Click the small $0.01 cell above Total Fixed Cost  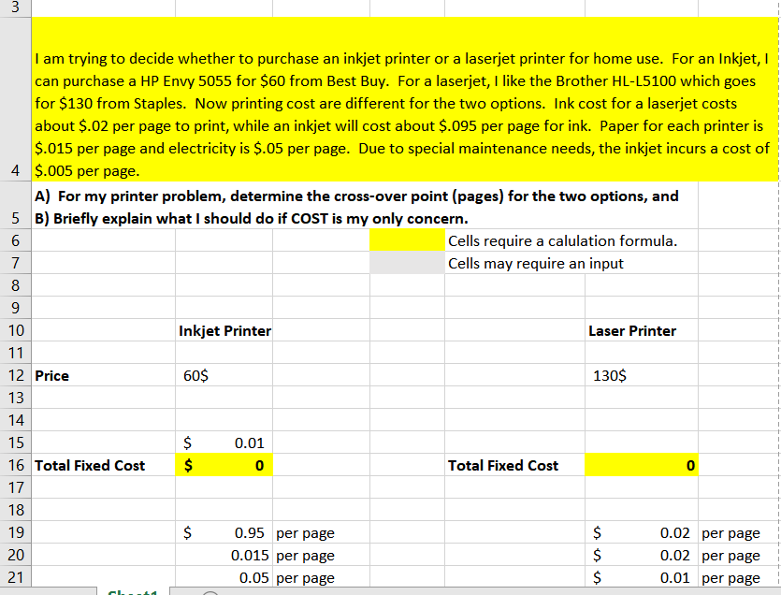pyautogui.click(x=223, y=443)
